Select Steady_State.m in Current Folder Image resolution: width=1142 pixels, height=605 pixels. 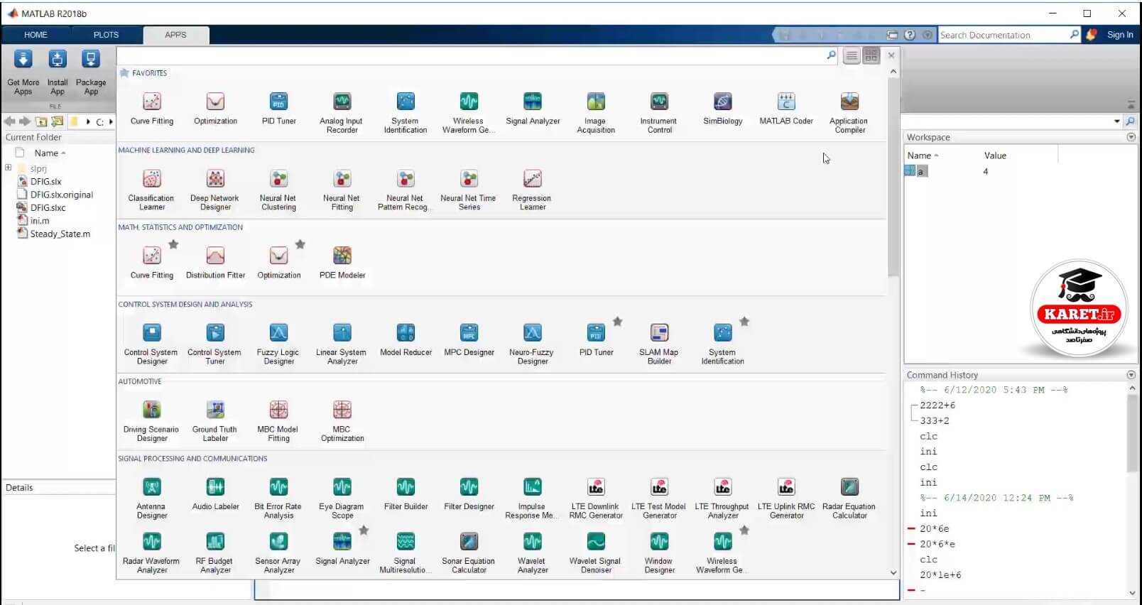point(60,234)
